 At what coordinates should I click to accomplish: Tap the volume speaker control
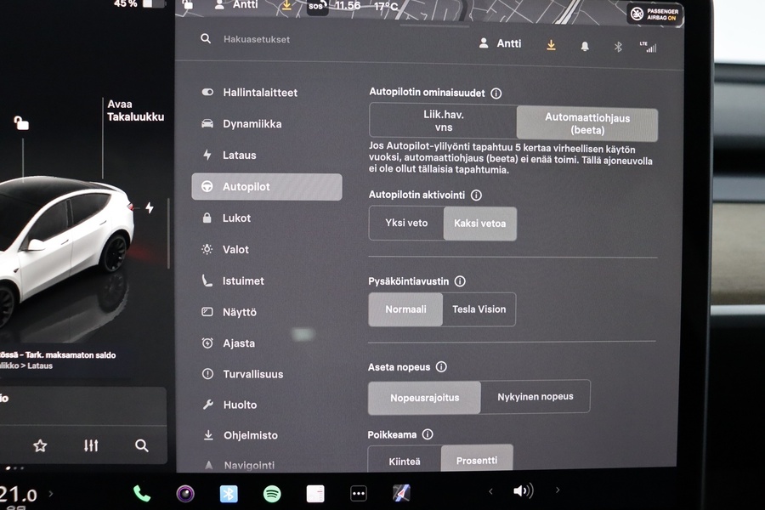522,490
